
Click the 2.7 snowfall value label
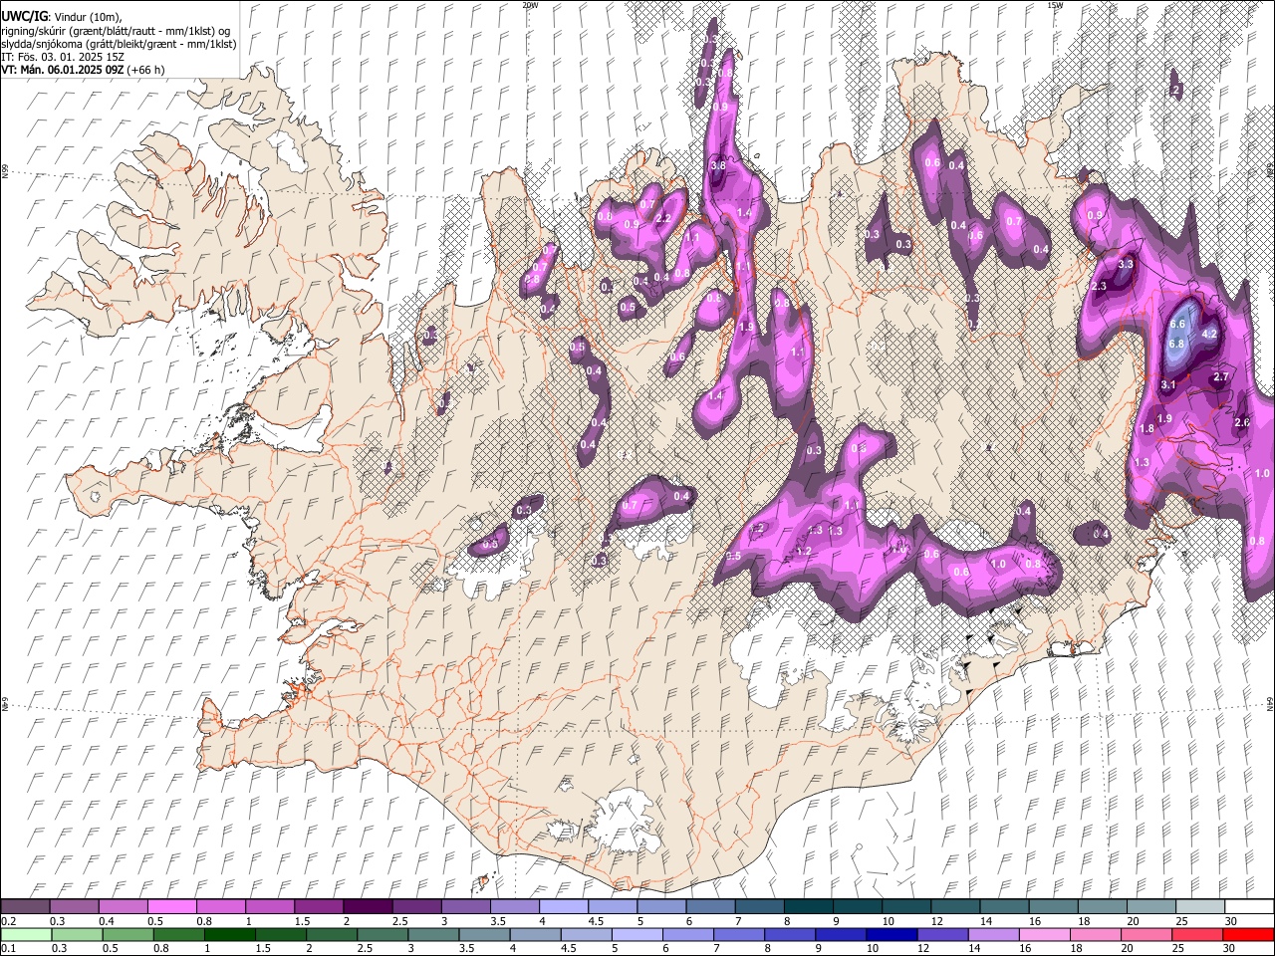[x=1222, y=377]
